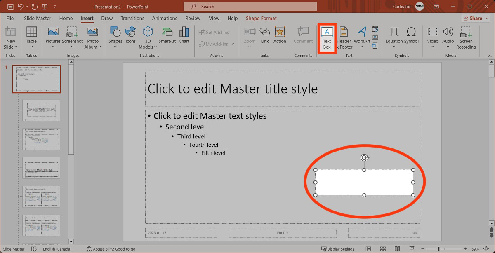Insert a SmartArt graphic

click(x=167, y=35)
